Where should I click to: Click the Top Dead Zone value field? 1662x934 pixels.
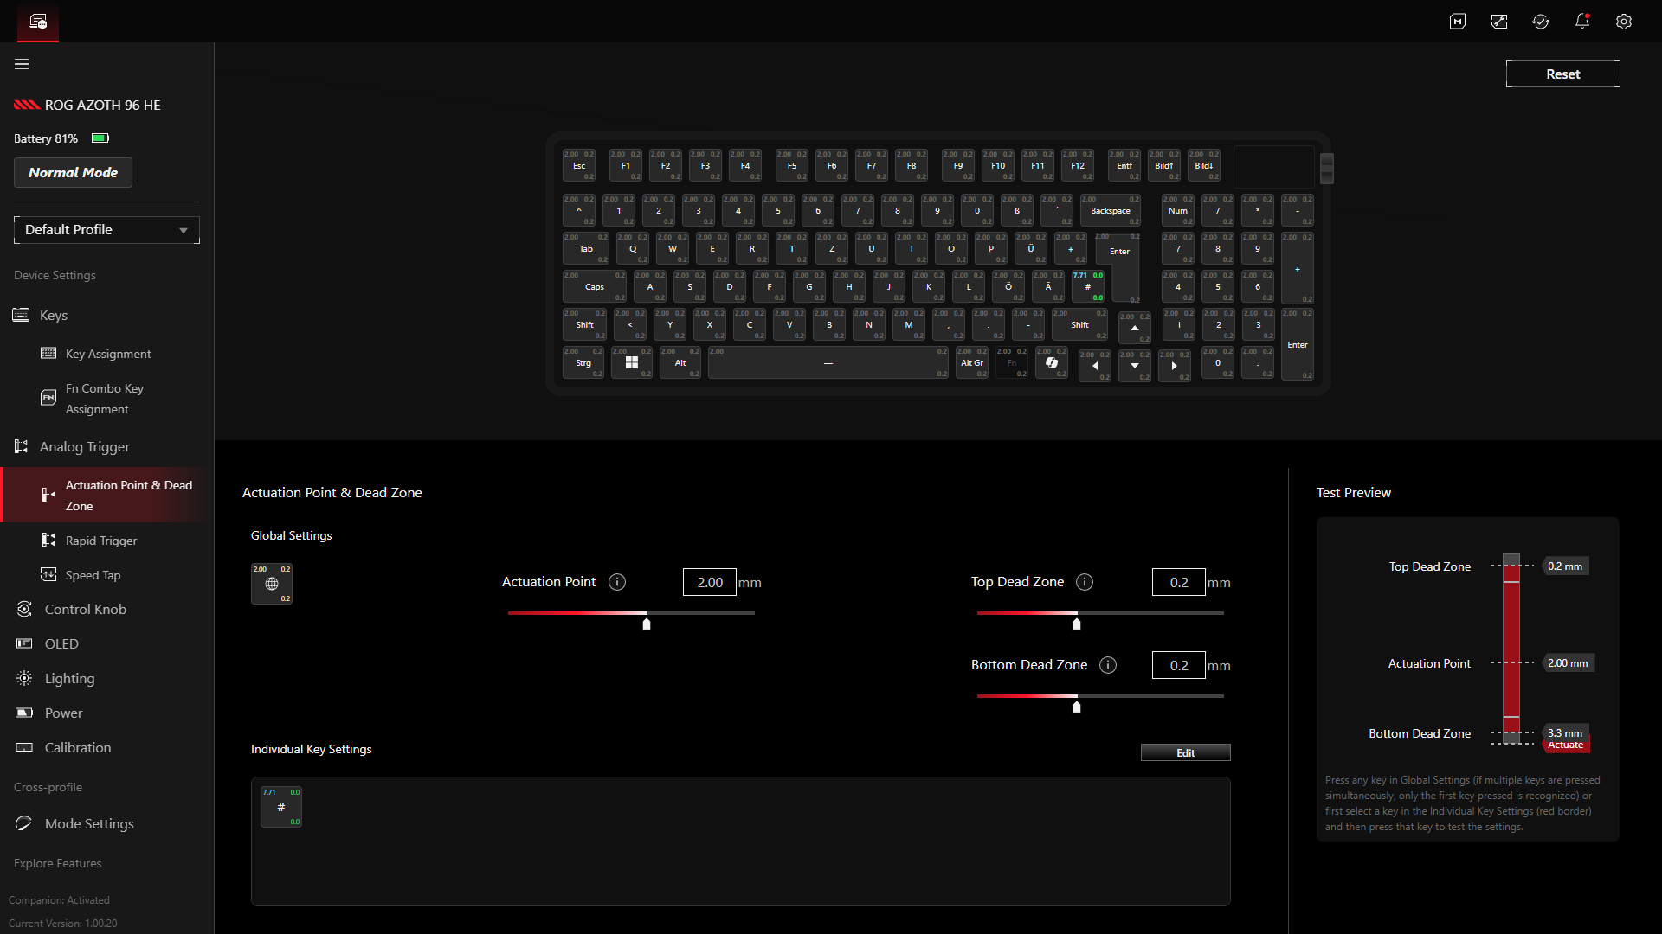point(1178,583)
